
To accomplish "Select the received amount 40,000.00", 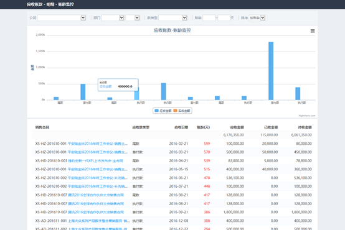I will click(270, 169).
